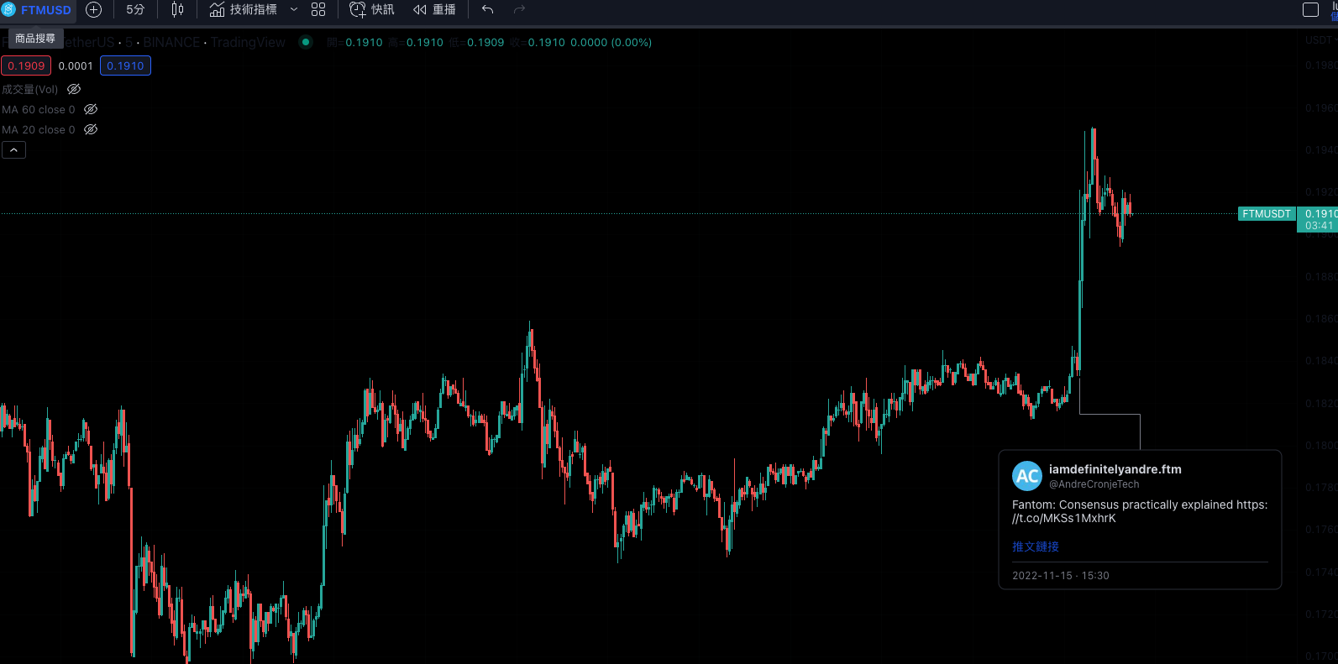Open FTMUSD symbol search
The image size is (1338, 664).
point(37,10)
